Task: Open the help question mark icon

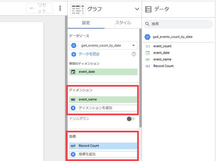Action: 134,54
